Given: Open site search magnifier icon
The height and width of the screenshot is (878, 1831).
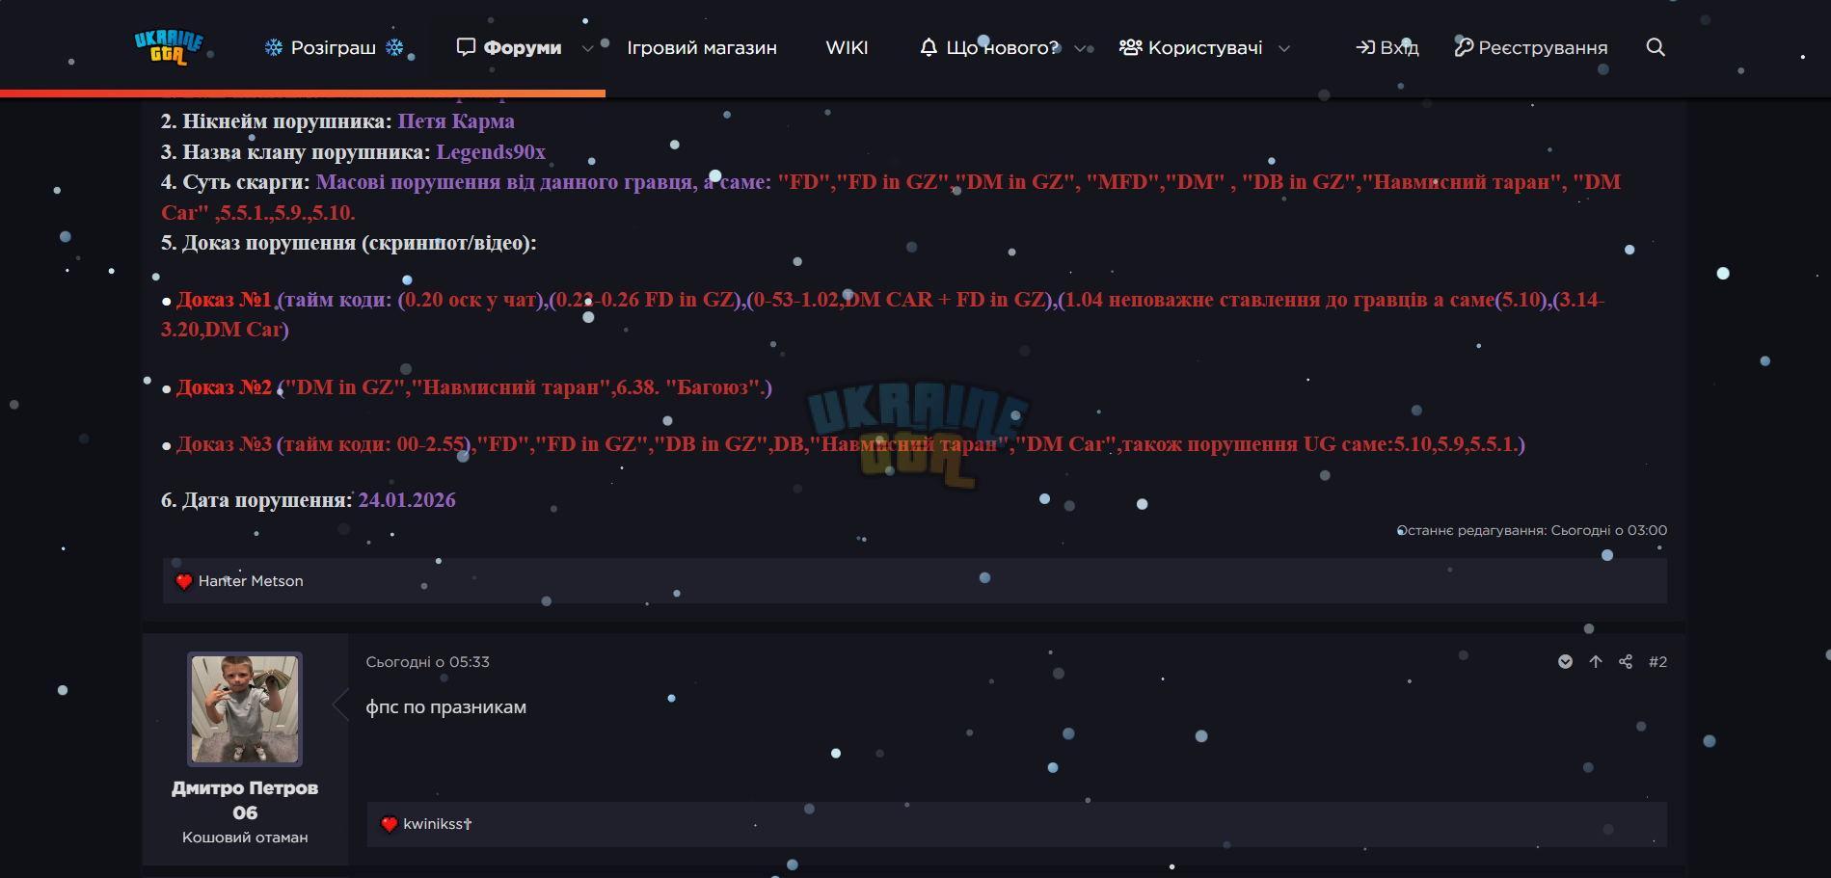Looking at the screenshot, I should [x=1656, y=47].
